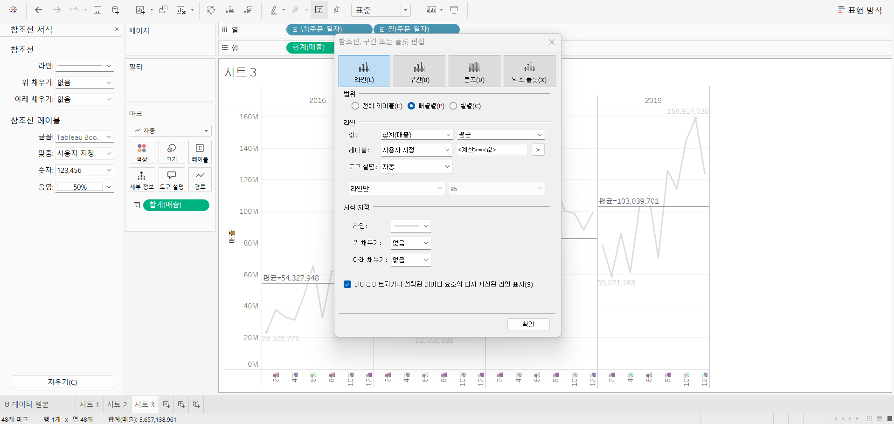The image size is (894, 424).
Task: Sort descending using the toolbar icon
Action: coord(248,10)
